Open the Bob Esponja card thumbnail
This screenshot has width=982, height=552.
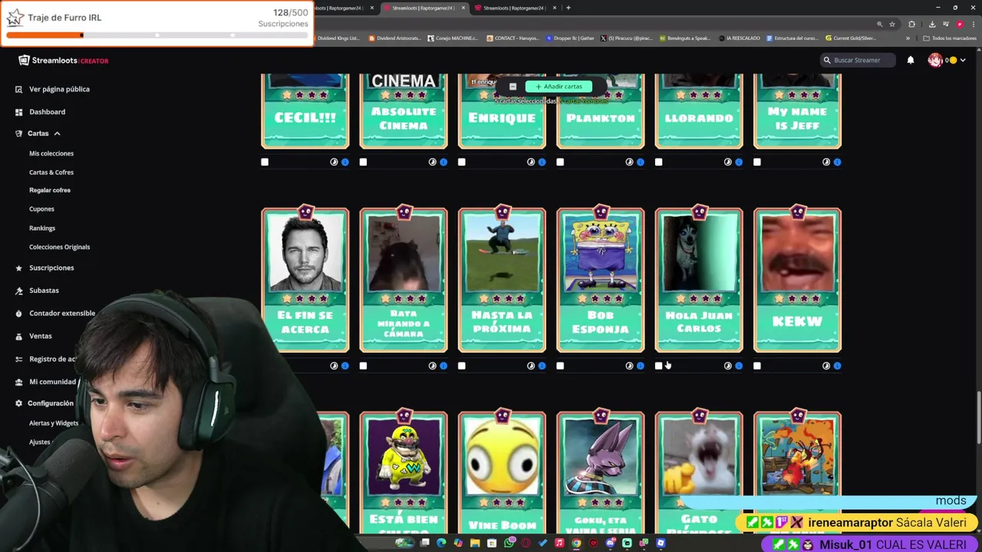[601, 252]
